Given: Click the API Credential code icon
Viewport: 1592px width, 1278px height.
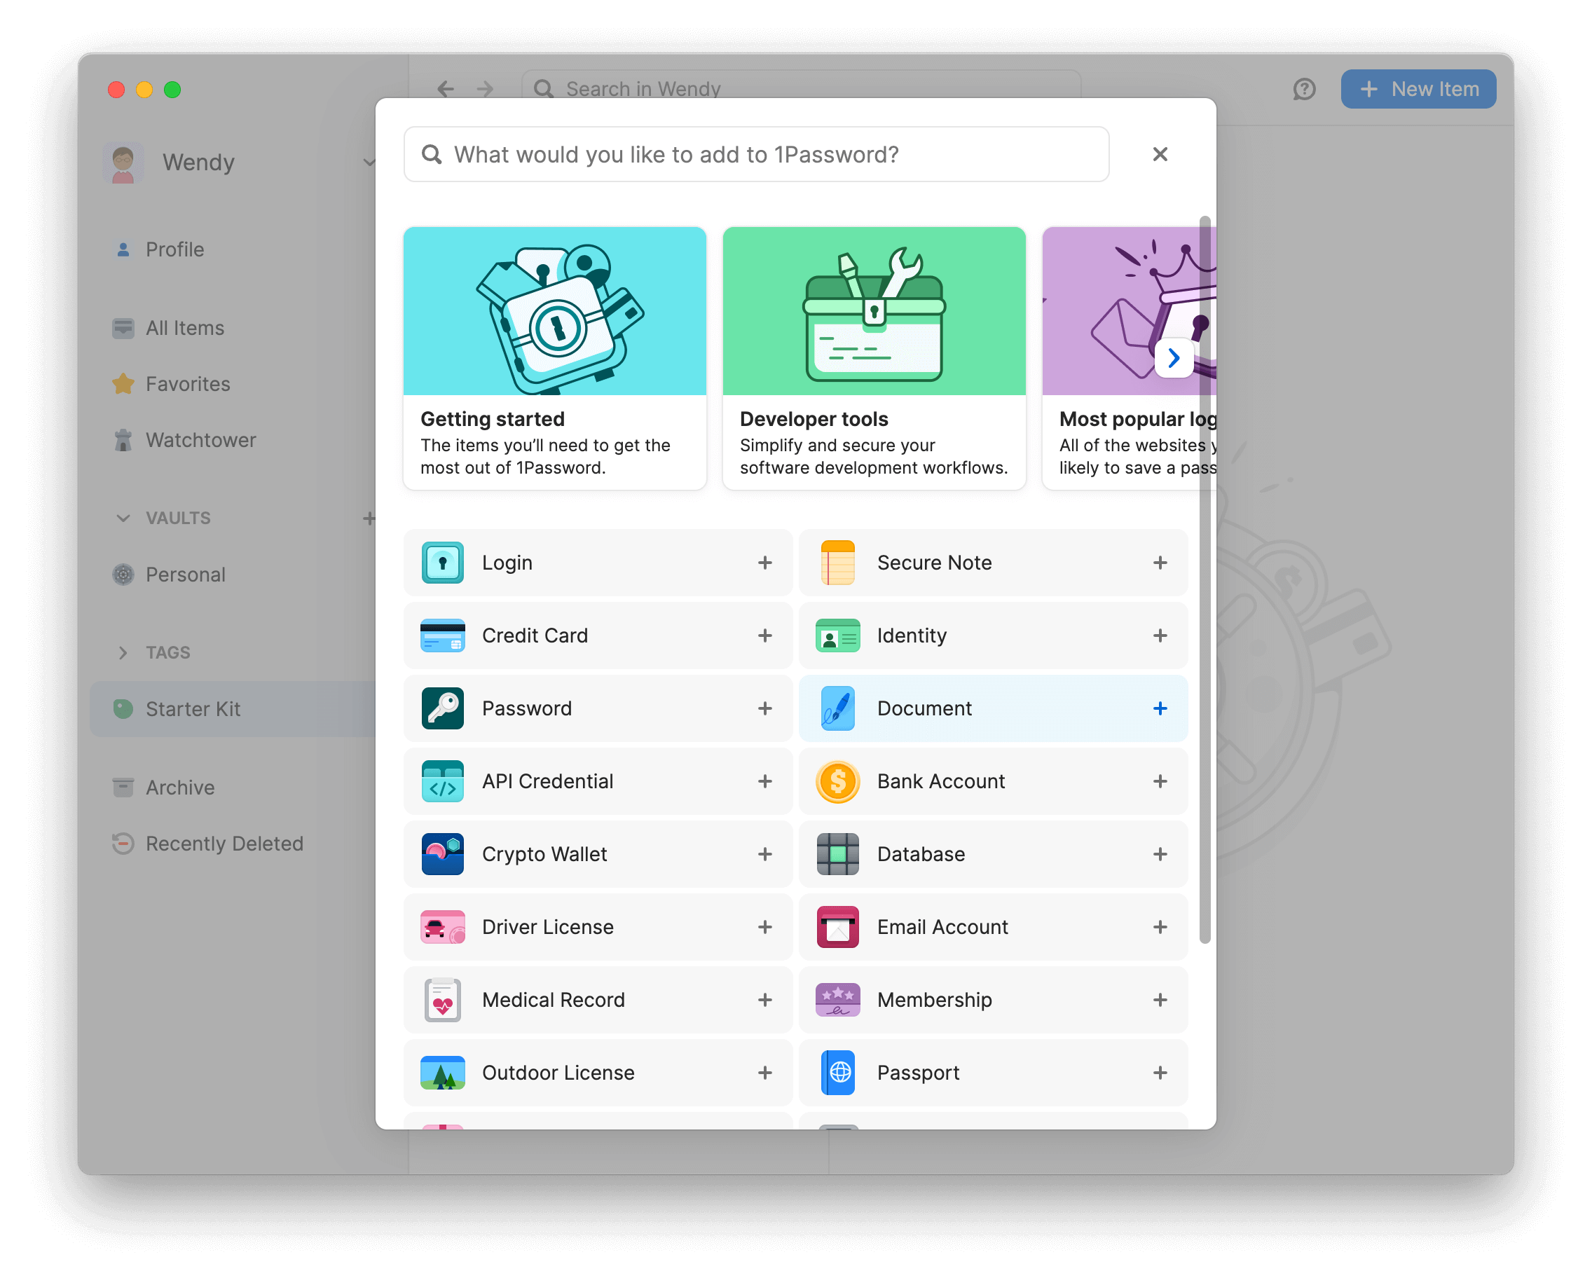Looking at the screenshot, I should 442,781.
